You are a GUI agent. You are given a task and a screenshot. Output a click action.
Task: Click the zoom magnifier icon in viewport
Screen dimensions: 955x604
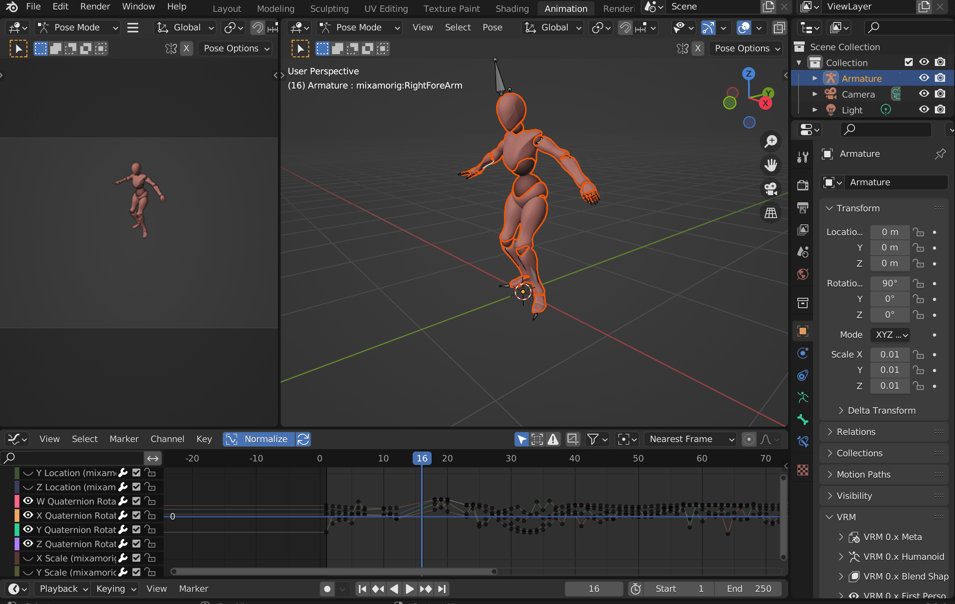(770, 141)
